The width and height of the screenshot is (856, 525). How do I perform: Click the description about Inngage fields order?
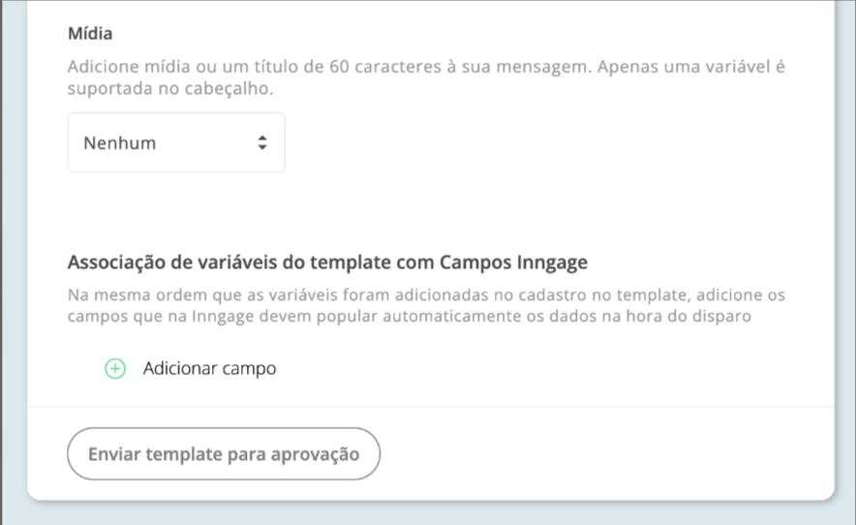pyautogui.click(x=426, y=305)
